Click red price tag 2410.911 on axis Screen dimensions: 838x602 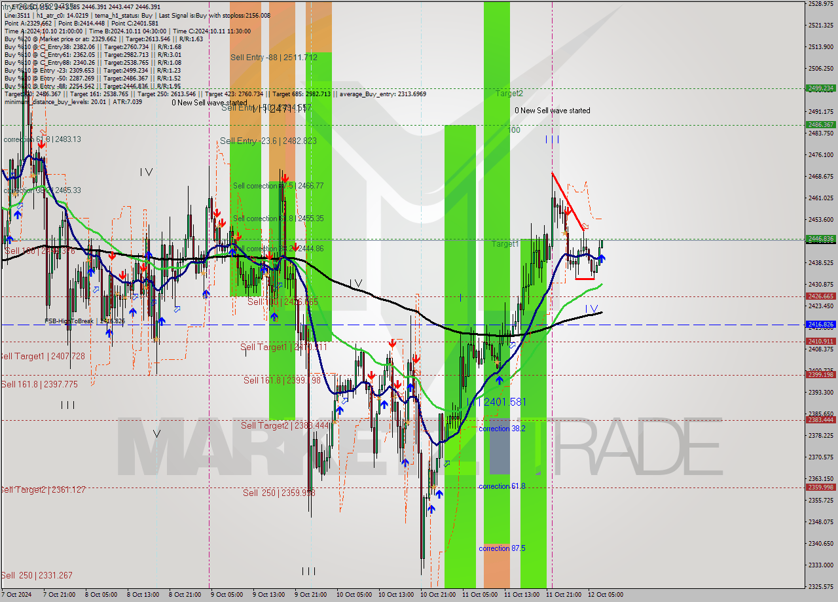[x=820, y=342]
